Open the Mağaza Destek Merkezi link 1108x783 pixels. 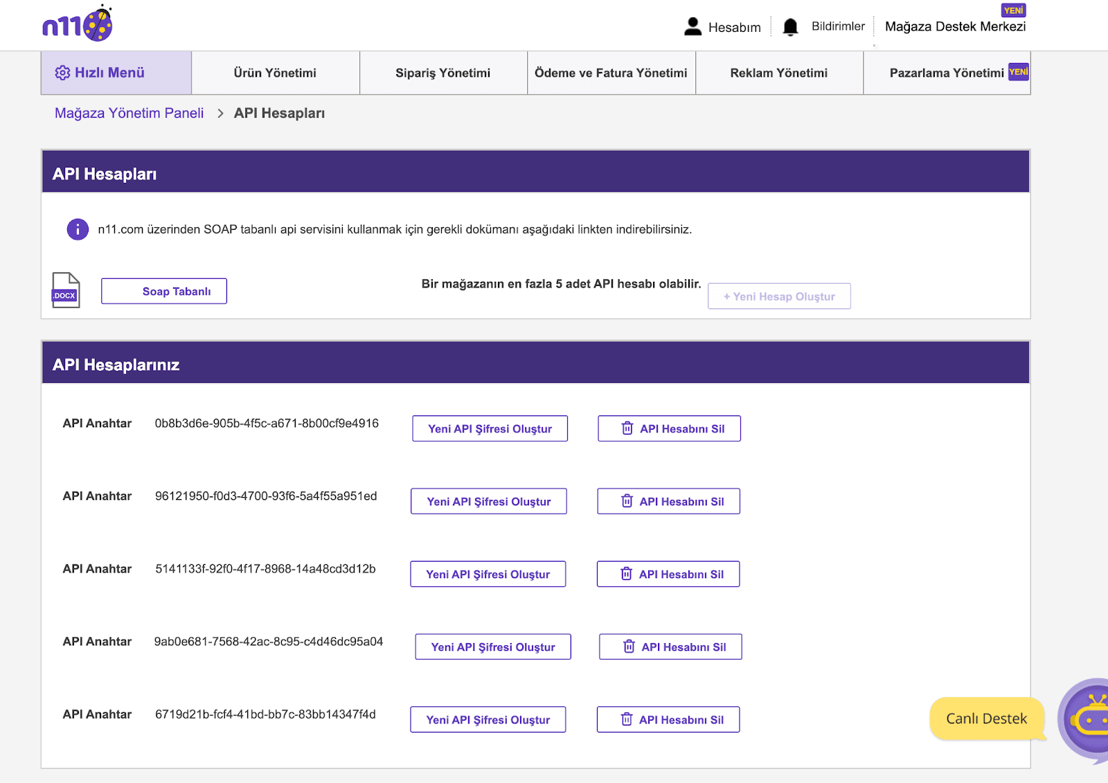(955, 27)
